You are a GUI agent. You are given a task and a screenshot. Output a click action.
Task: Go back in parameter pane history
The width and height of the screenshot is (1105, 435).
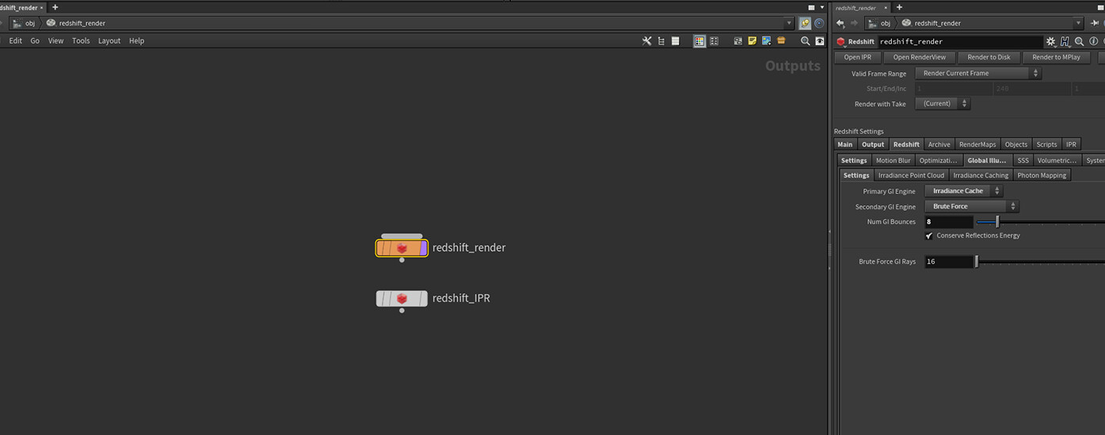tap(840, 23)
